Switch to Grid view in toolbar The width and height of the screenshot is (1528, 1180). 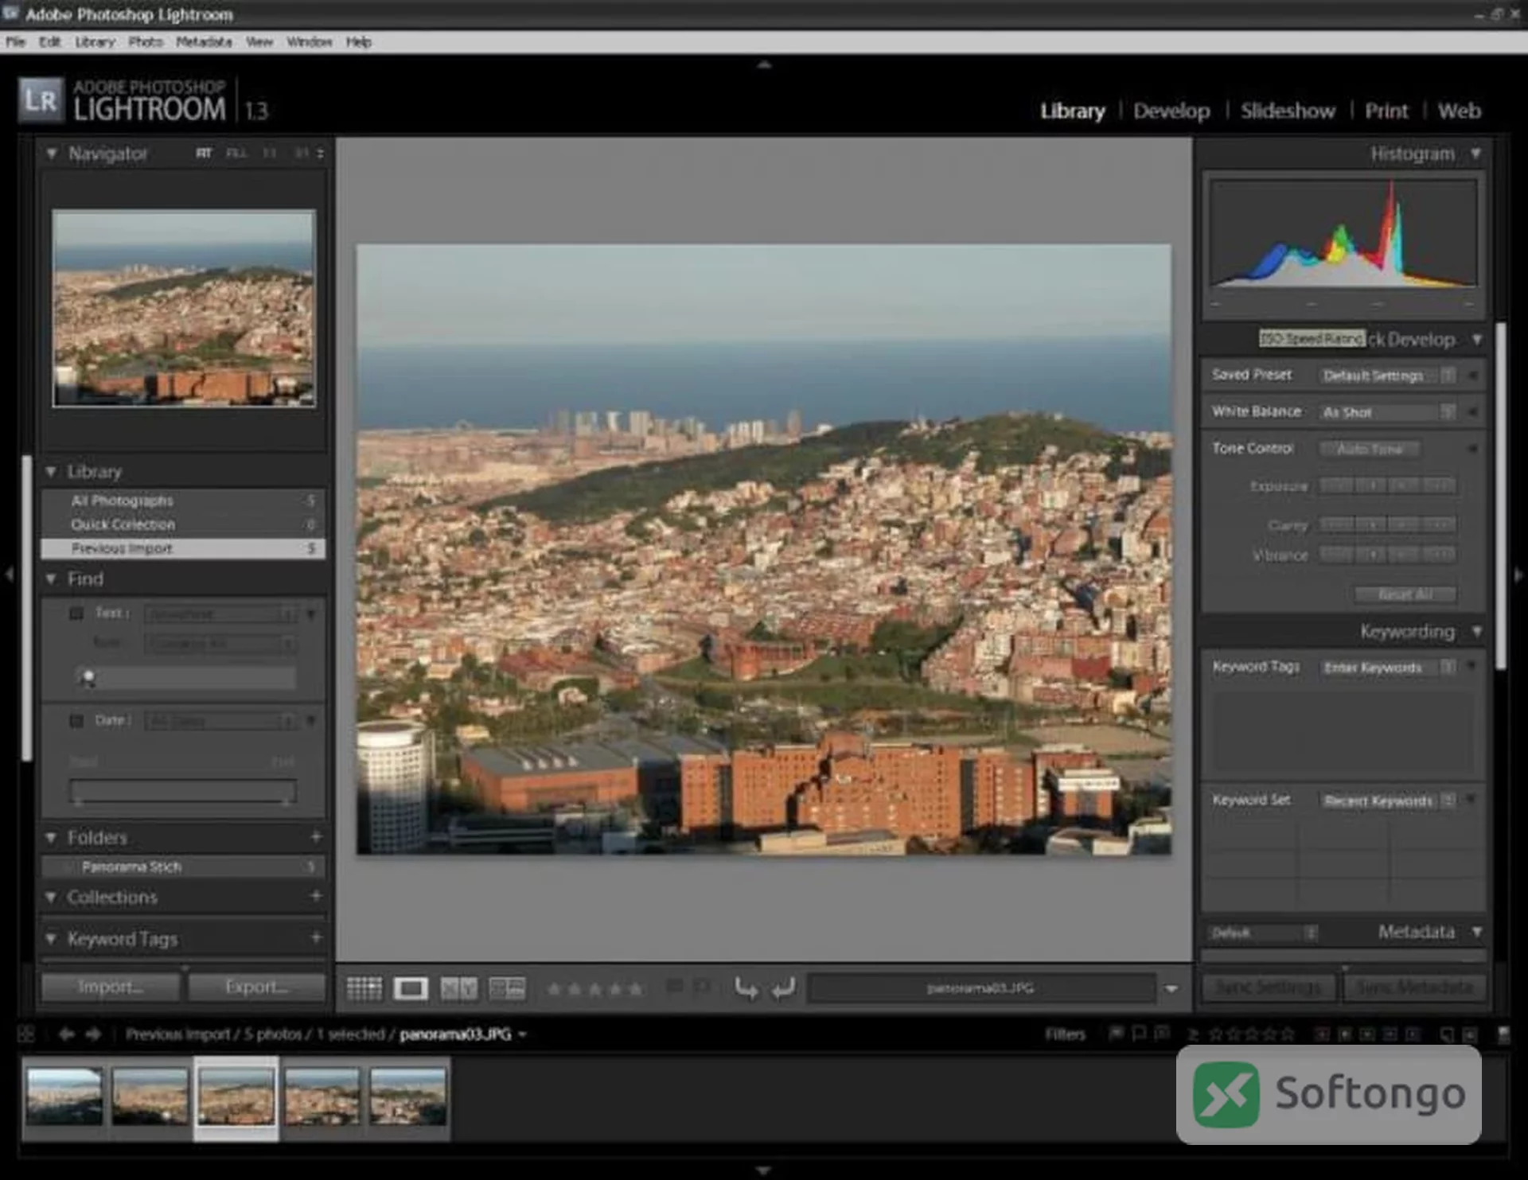(x=364, y=988)
